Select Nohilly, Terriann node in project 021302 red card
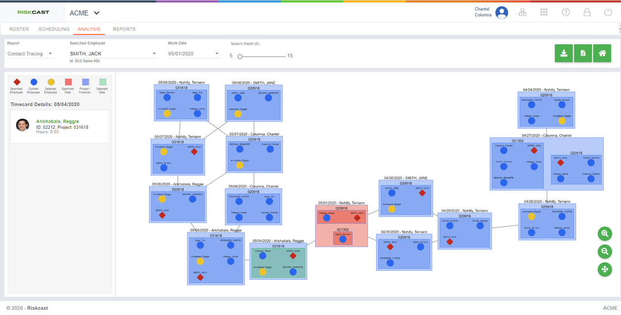 (343, 239)
